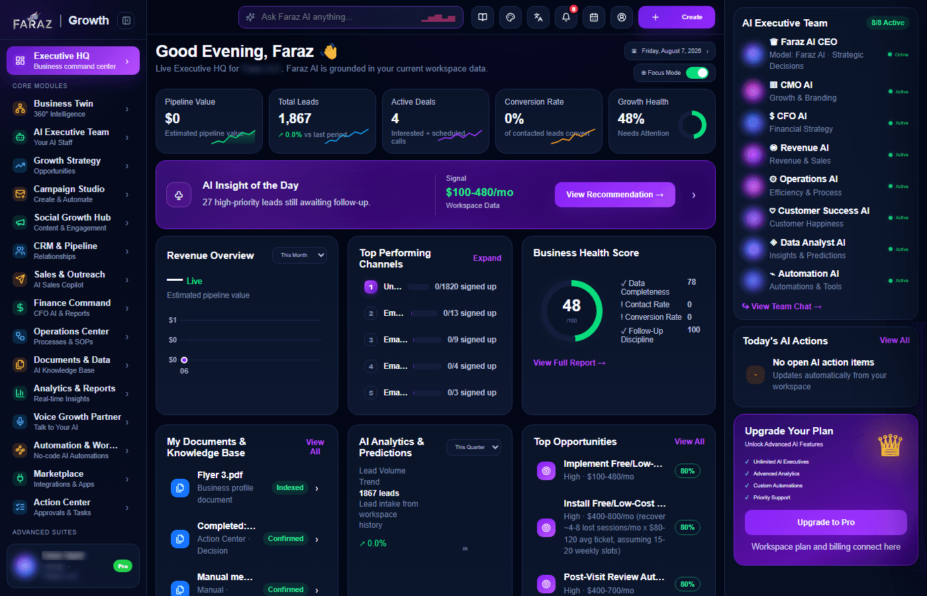Open View Full Report link
927x596 pixels.
click(569, 363)
